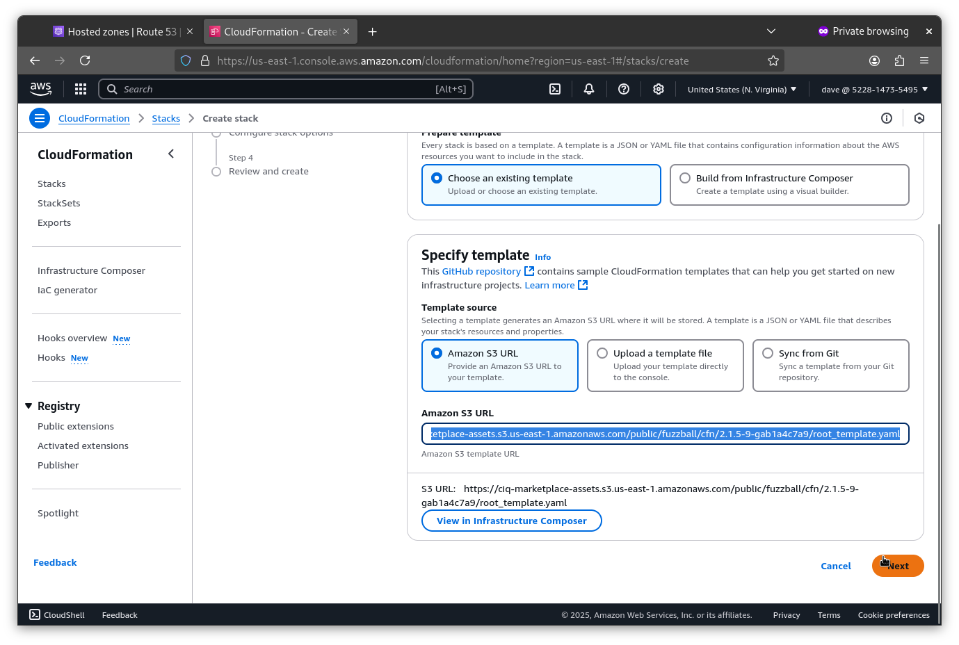The image size is (959, 645).
Task: Toggle the hamburger side navigation button
Action: [x=40, y=118]
